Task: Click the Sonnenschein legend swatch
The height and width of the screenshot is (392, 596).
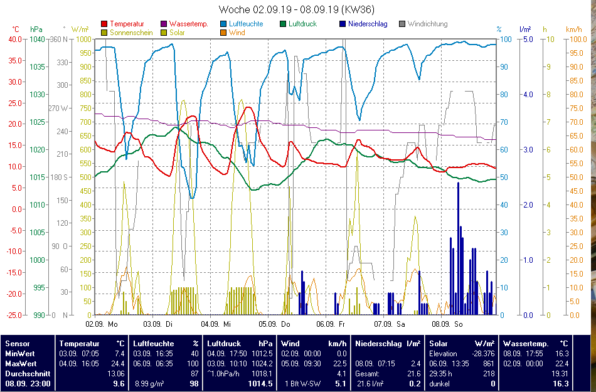Action: [x=104, y=33]
